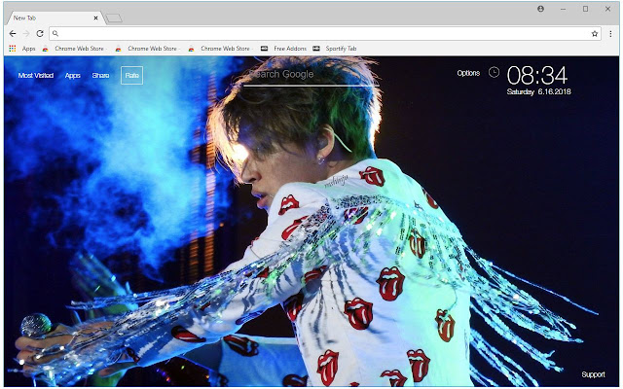Open the first Chrome Web Store bookmark

tap(75, 49)
